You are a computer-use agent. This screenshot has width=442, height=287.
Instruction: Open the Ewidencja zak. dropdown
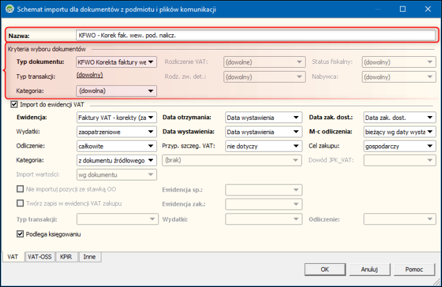pyautogui.click(x=264, y=204)
